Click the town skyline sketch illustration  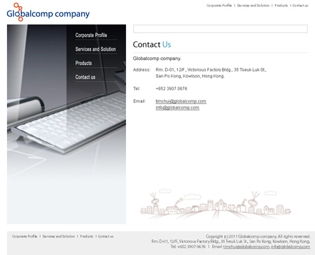(215, 205)
